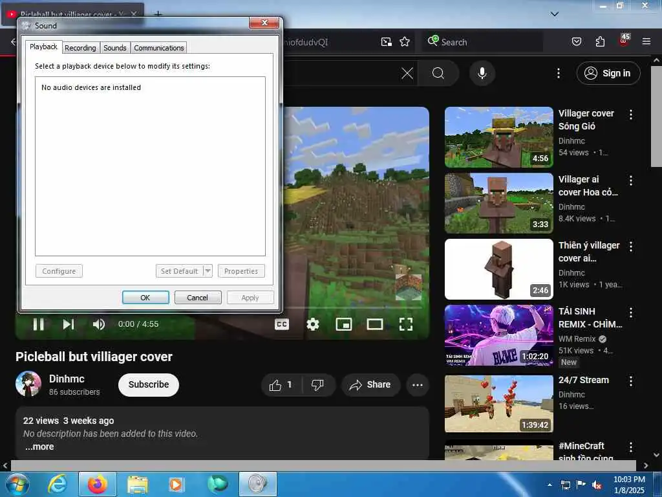This screenshot has width=662, height=497.
Task: Launch Windows Media Player from taskbar
Action: (176, 484)
